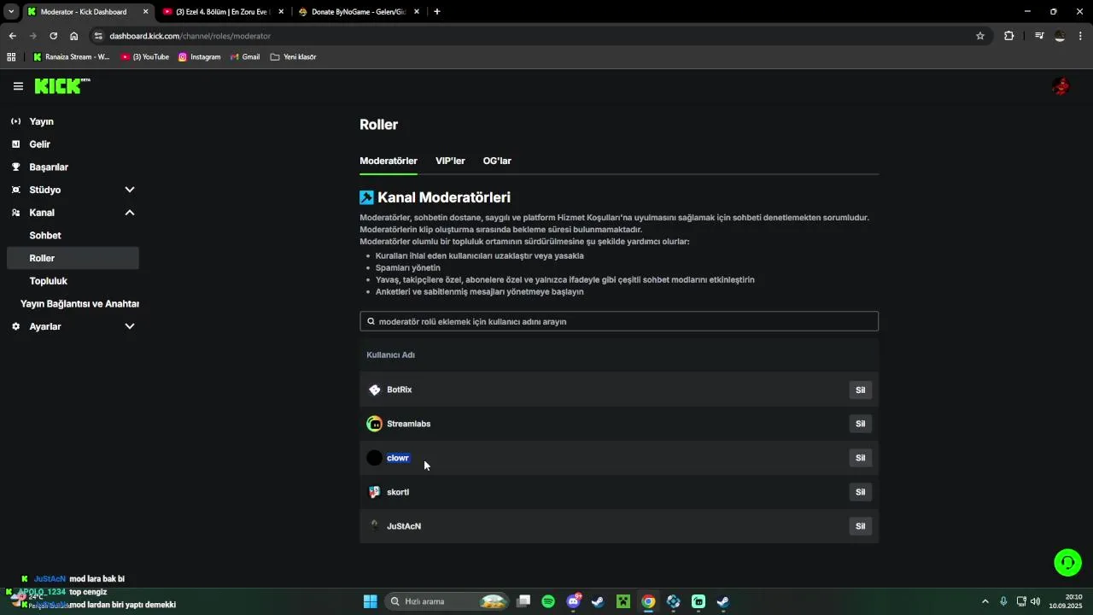Viewport: 1093px width, 615px height.
Task: Open Chrome's three-dot menu
Action: coord(1081,36)
